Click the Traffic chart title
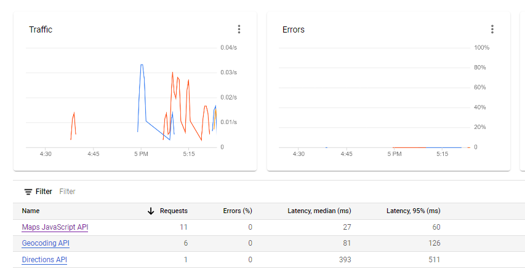This screenshot has width=525, height=269. pos(41,29)
